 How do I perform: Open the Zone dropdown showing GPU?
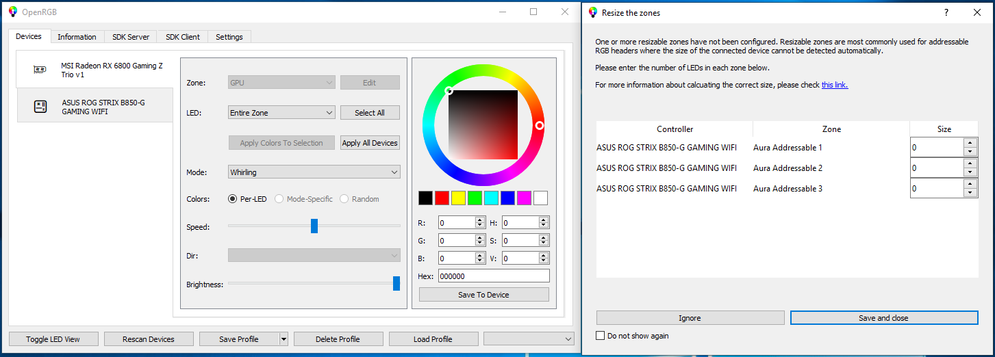pyautogui.click(x=281, y=83)
